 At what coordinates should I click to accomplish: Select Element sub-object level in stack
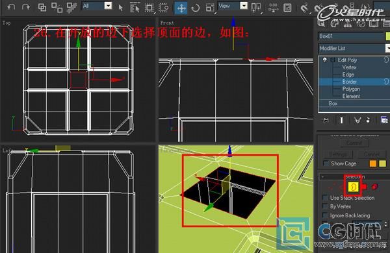coord(351,96)
